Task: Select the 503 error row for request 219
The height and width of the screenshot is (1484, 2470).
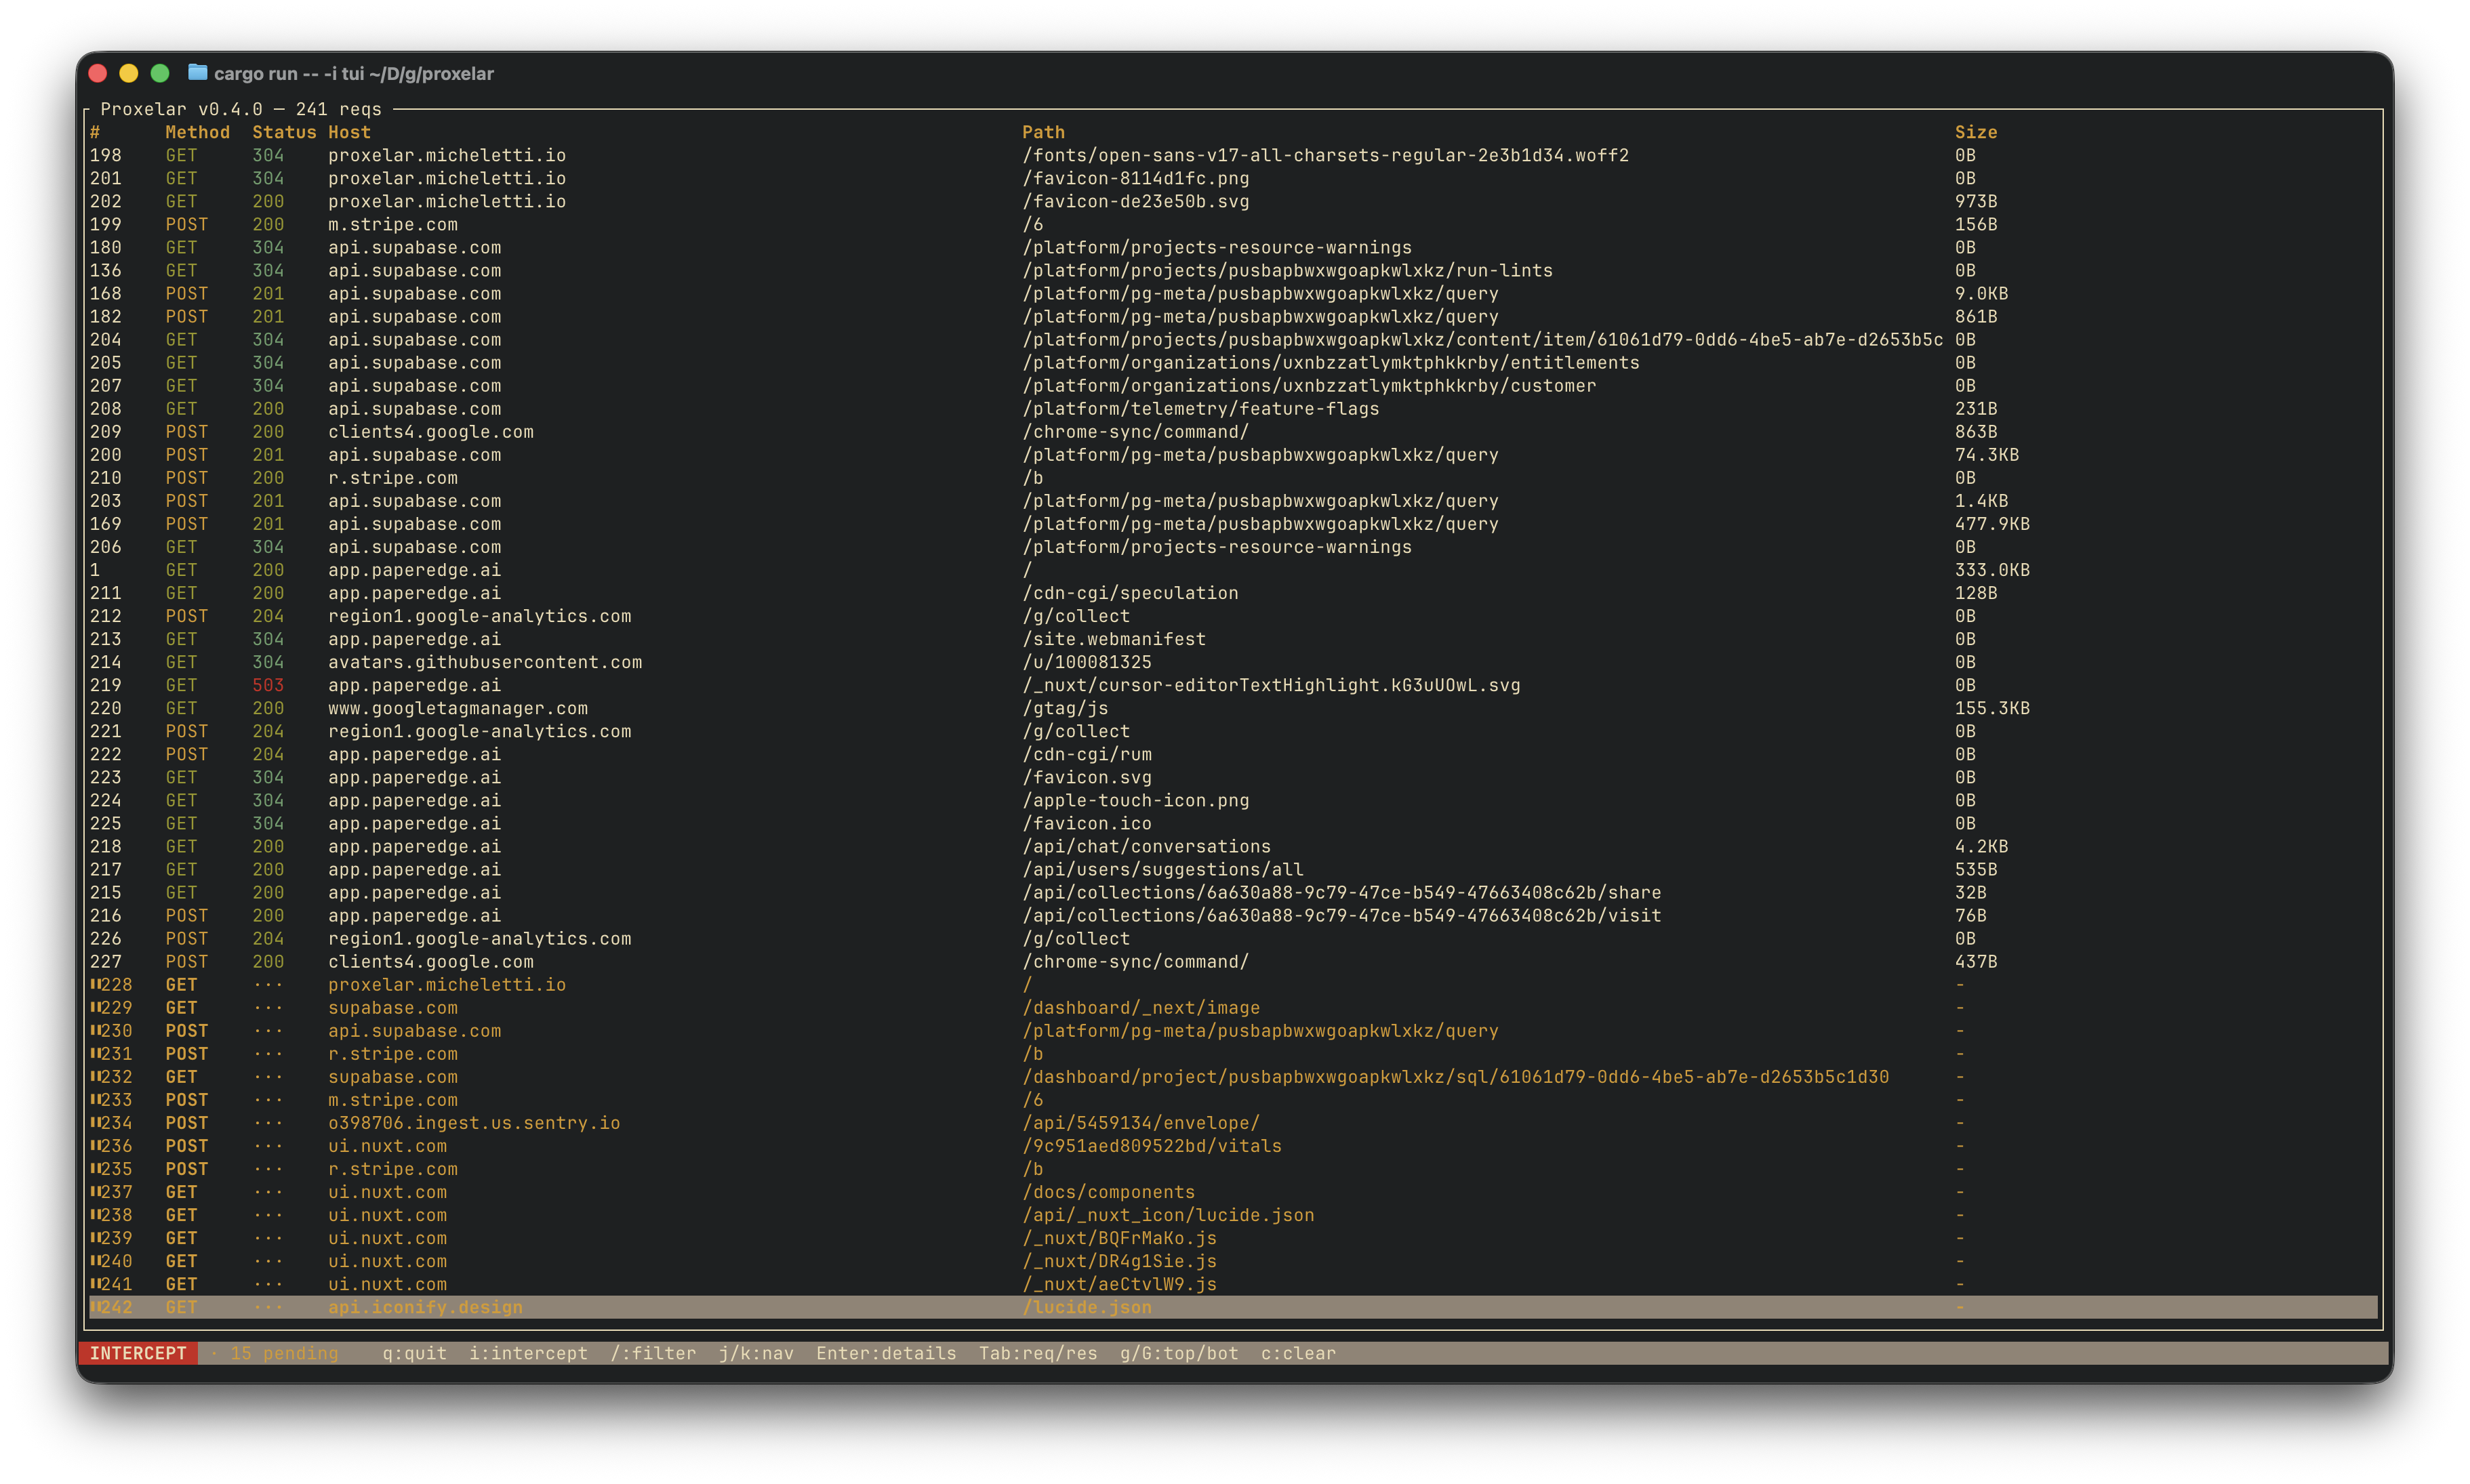Action: pos(268,685)
